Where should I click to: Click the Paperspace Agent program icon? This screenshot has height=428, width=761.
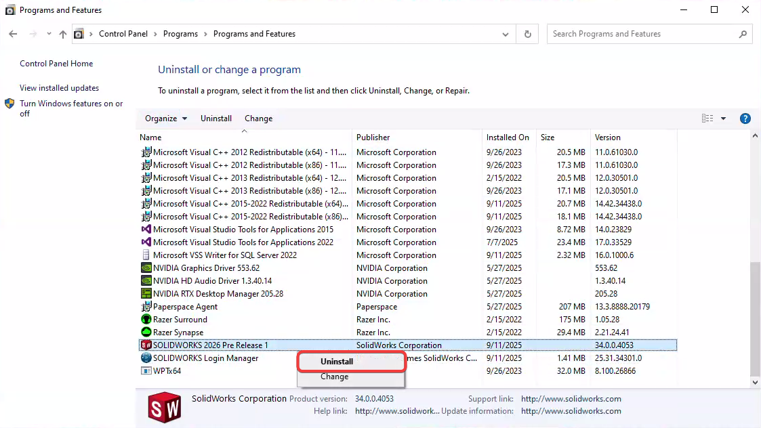(146, 306)
